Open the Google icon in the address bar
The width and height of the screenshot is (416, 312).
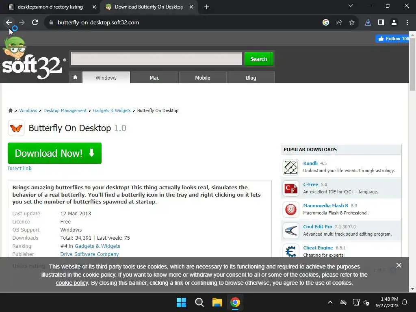326,23
